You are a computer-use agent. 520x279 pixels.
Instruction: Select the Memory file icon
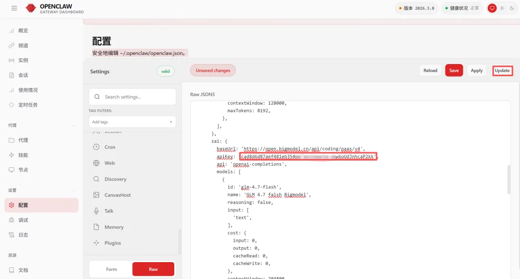pyautogui.click(x=96, y=227)
